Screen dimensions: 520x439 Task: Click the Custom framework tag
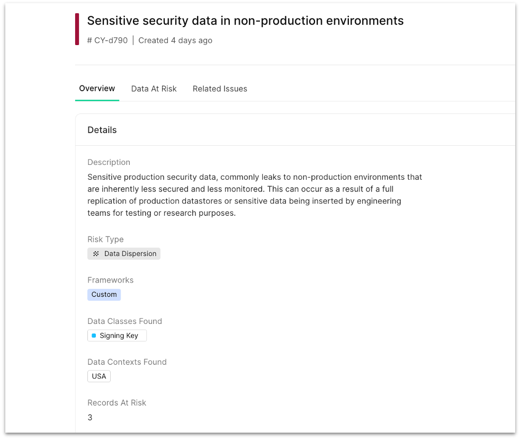pyautogui.click(x=104, y=294)
